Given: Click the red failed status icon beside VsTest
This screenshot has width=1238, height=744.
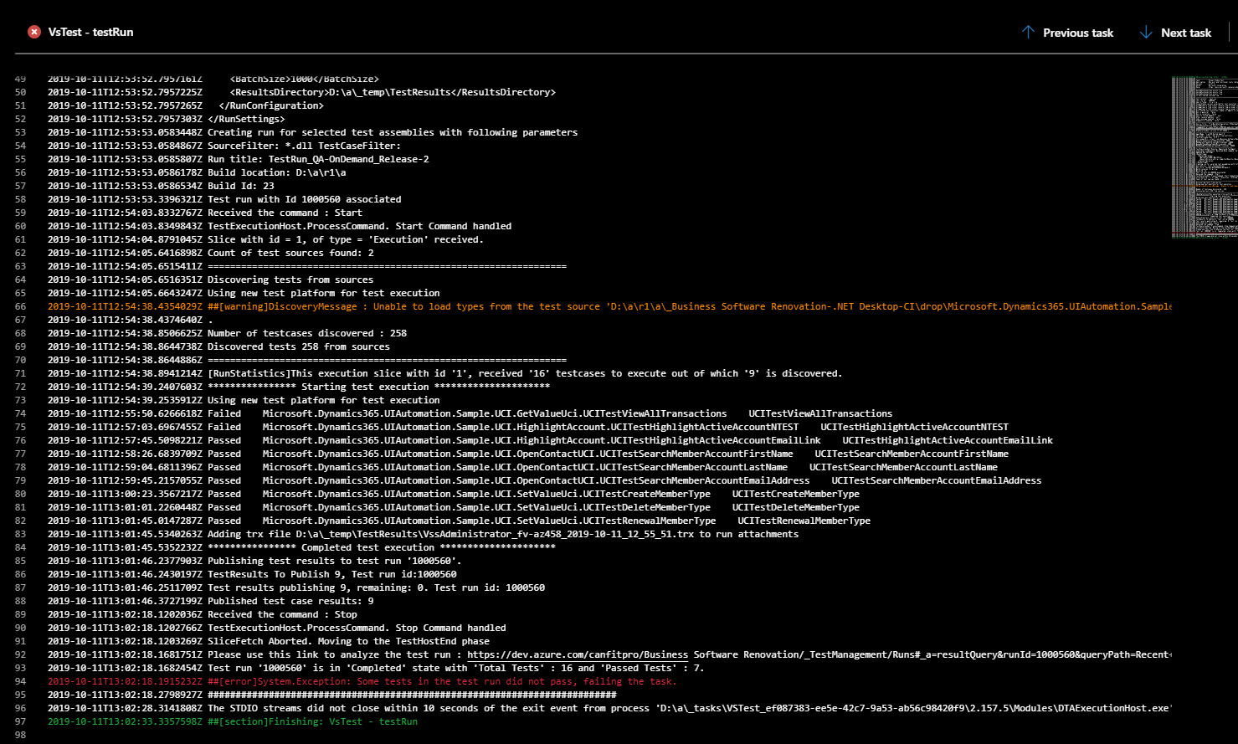Looking at the screenshot, I should [x=34, y=32].
